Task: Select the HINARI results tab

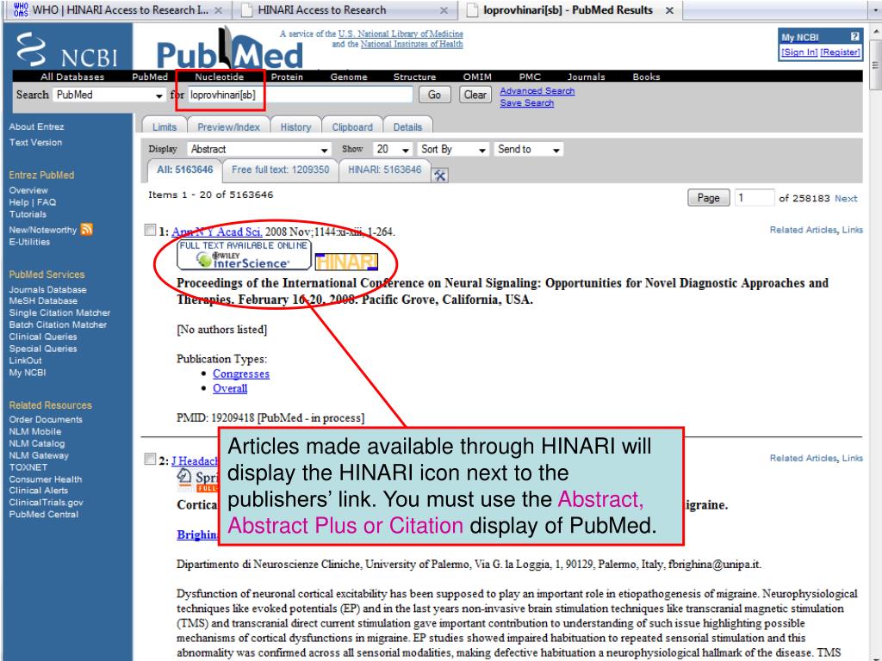Action: [x=385, y=170]
